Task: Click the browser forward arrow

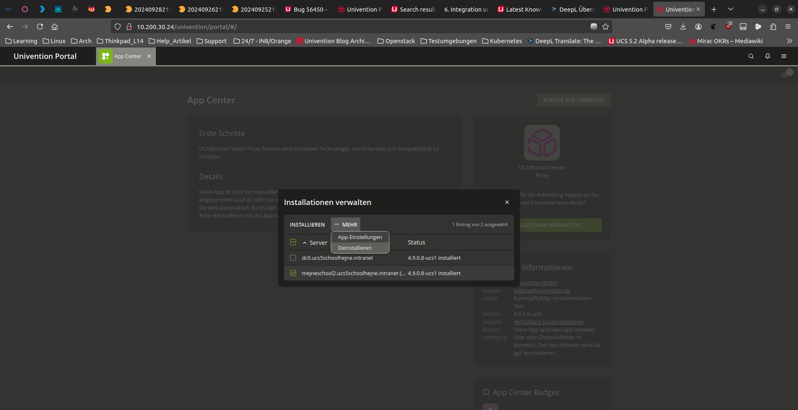Action: [x=25, y=27]
